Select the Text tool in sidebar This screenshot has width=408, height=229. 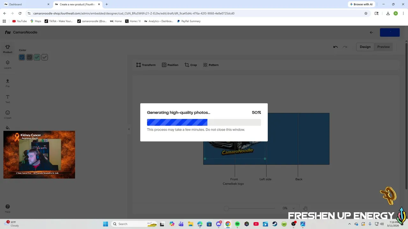[x=8, y=99]
